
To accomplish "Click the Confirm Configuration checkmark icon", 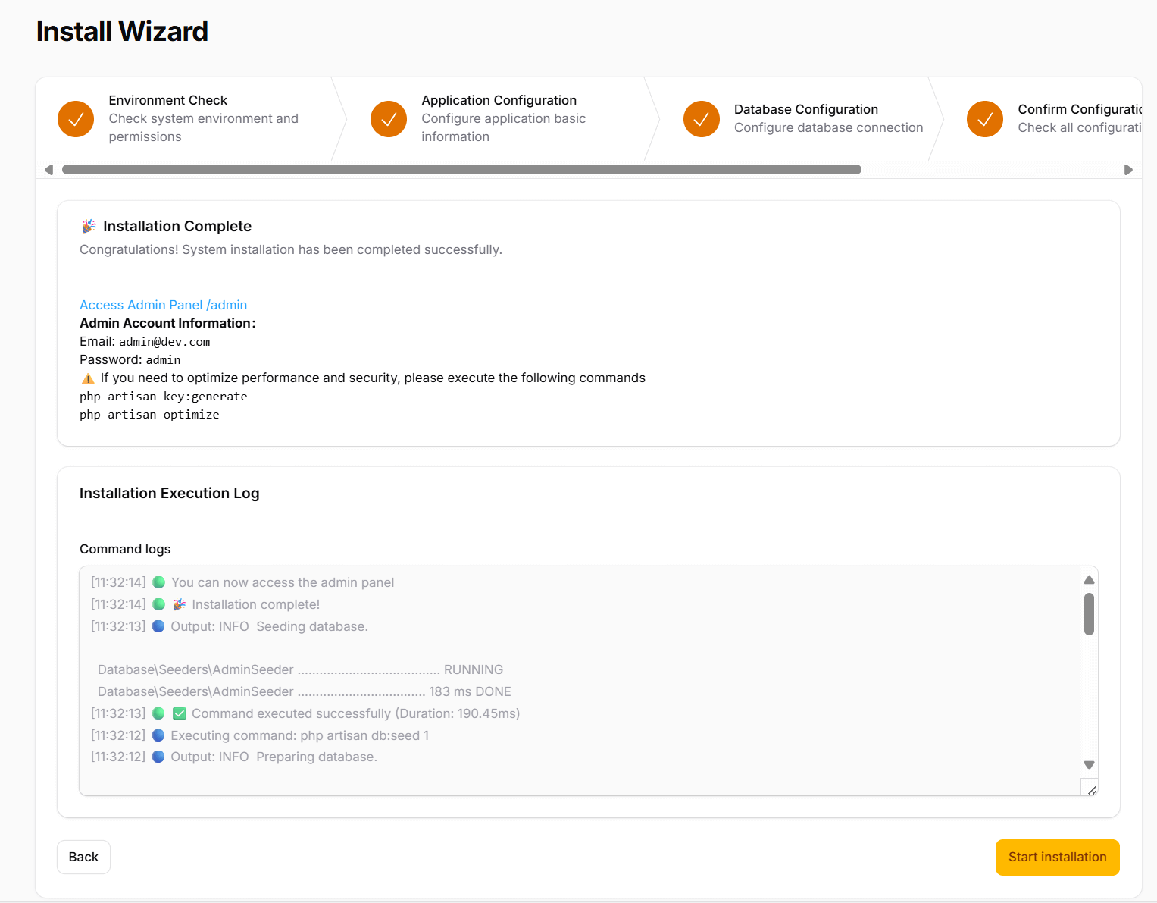I will (985, 119).
